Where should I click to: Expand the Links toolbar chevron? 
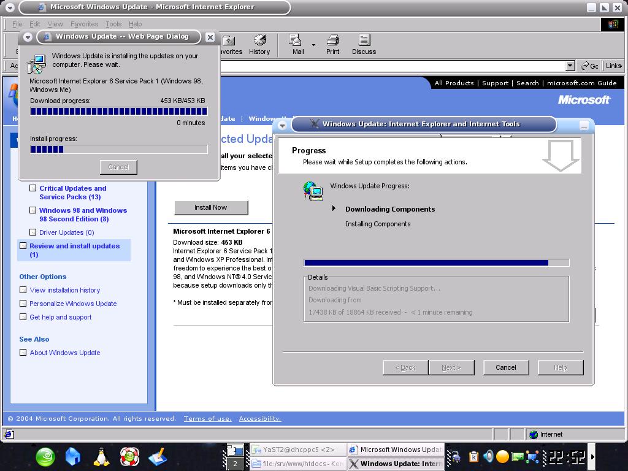coord(619,66)
